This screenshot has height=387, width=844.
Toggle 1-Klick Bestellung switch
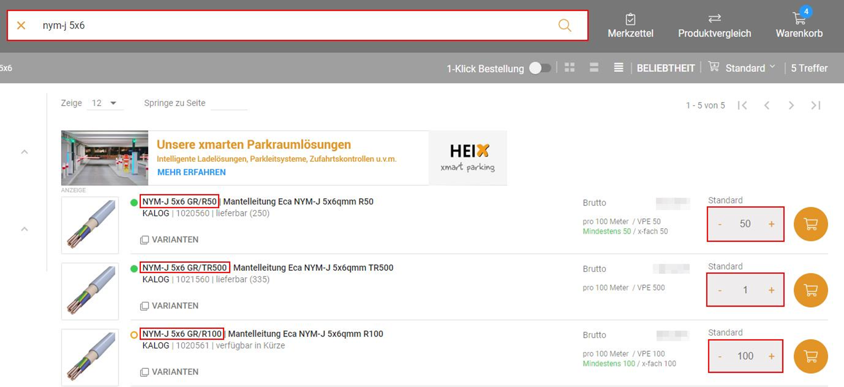[x=540, y=68]
